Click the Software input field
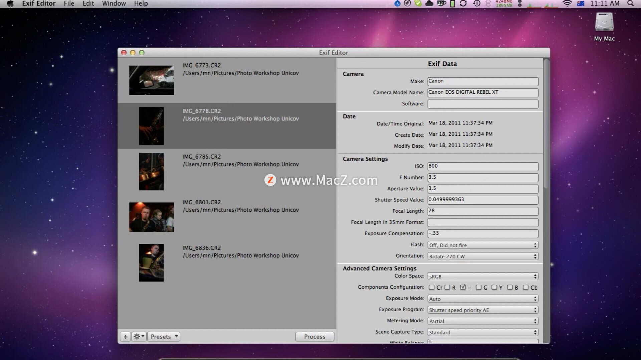 click(x=483, y=104)
